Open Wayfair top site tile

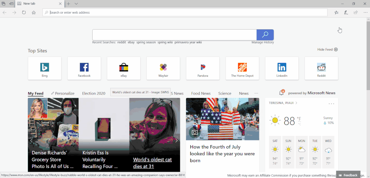[x=163, y=68]
